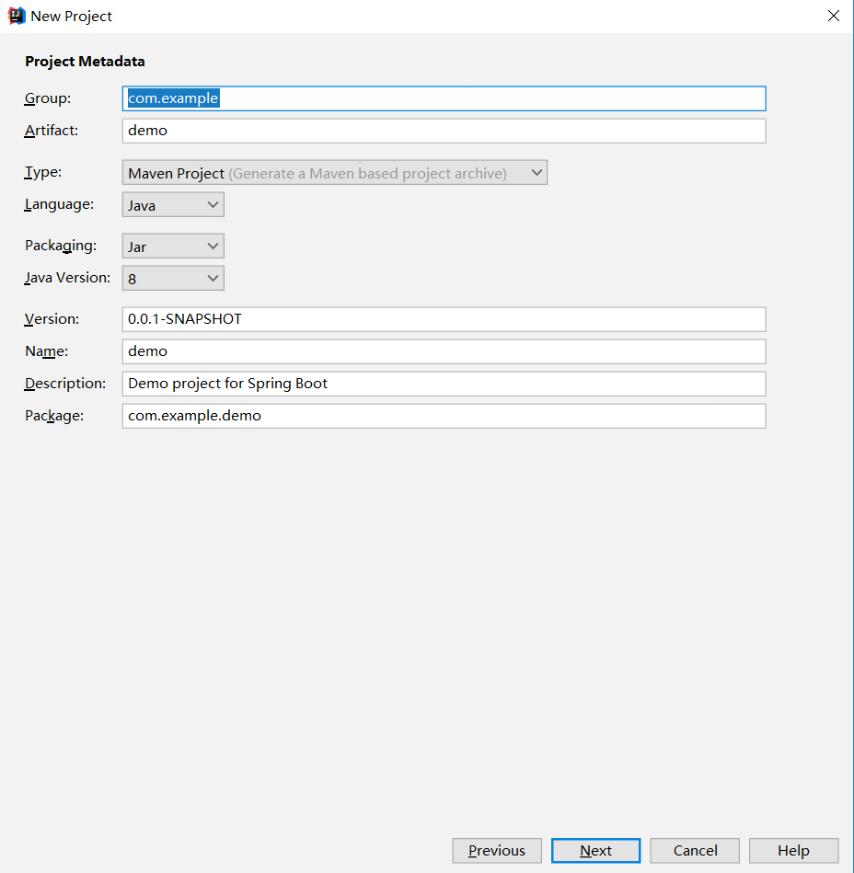
Task: Click the Group input field
Action: [x=444, y=98]
